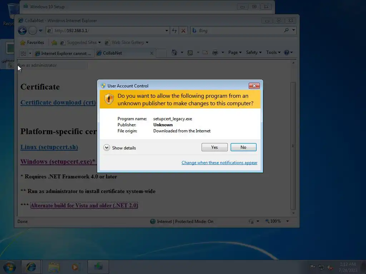Click the Read Mail icon
Screen dimensions: 366x274
click(205, 52)
